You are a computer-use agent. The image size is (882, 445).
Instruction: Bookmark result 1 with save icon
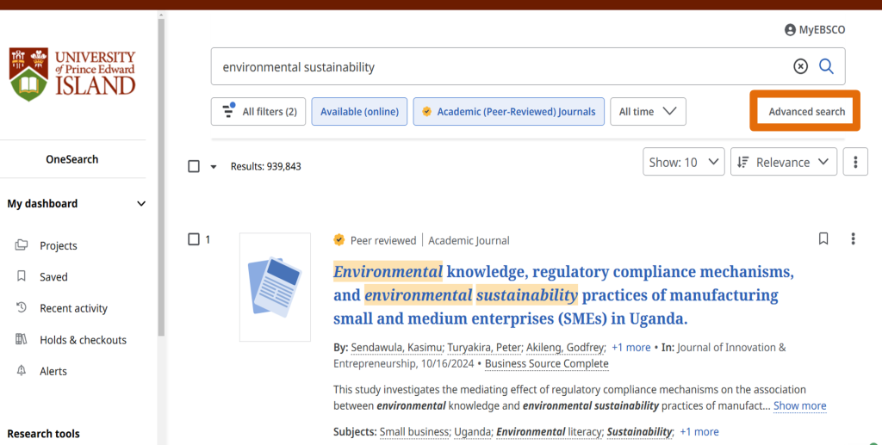pos(823,239)
